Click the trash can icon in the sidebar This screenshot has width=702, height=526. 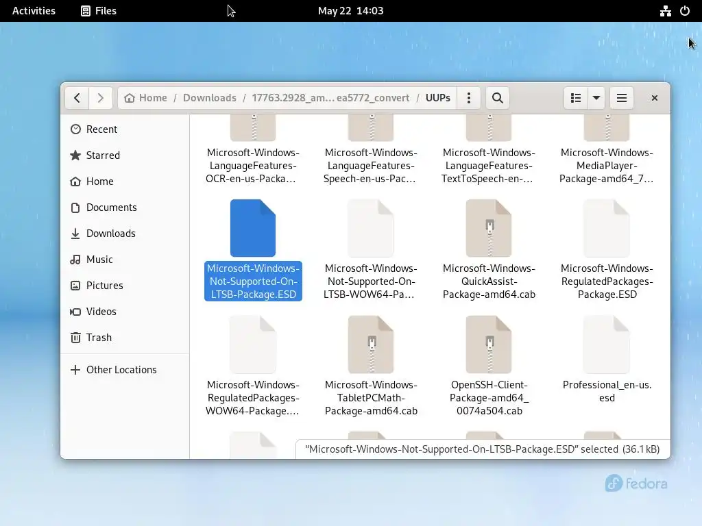pyautogui.click(x=75, y=338)
